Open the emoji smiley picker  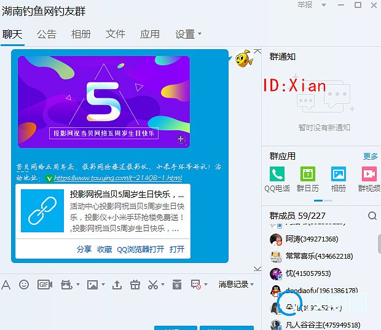point(24,285)
